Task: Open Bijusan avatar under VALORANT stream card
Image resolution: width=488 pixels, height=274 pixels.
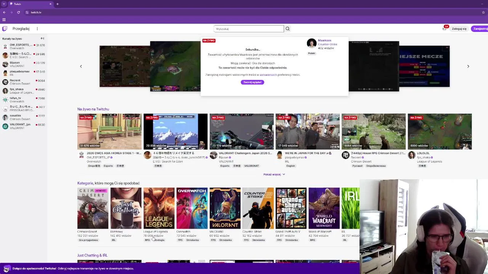Action: click(x=213, y=155)
